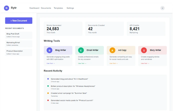Click 'Create professional emails' description
The height and width of the screenshot is (111, 173).
pos(88,57)
